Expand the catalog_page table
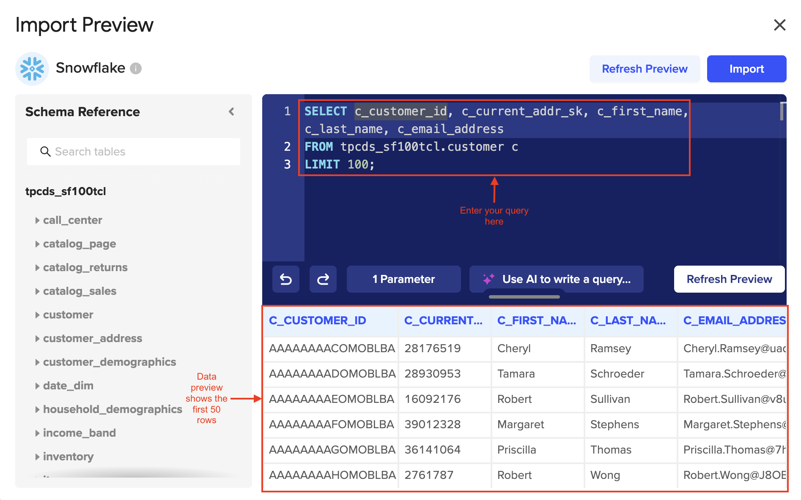The height and width of the screenshot is (500, 801). click(37, 244)
